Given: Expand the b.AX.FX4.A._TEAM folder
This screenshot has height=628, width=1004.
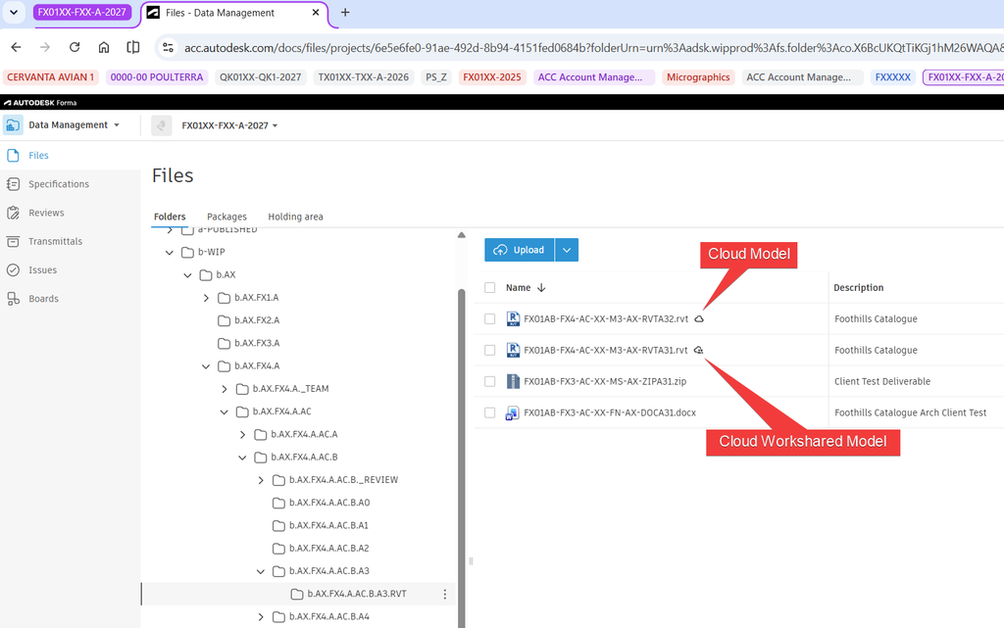Looking at the screenshot, I should 225,389.
